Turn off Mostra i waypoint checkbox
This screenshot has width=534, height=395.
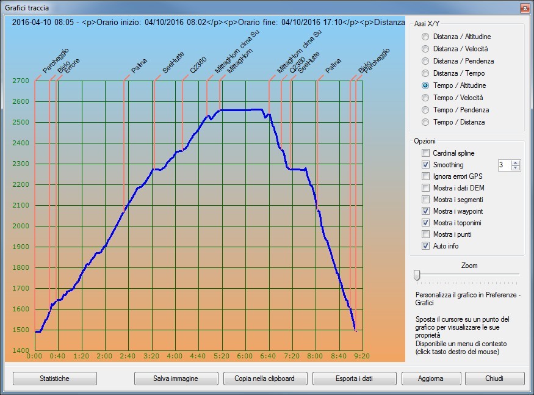coord(426,211)
